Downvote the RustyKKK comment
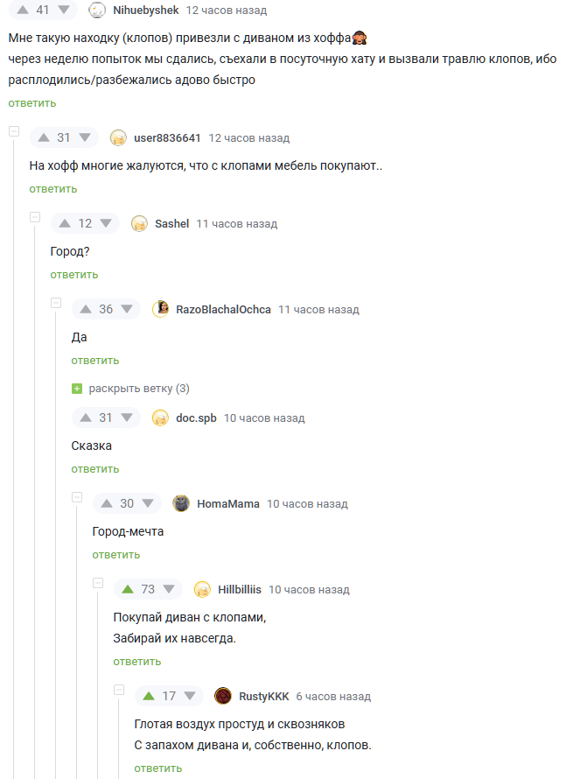The image size is (566, 779). pos(190,696)
